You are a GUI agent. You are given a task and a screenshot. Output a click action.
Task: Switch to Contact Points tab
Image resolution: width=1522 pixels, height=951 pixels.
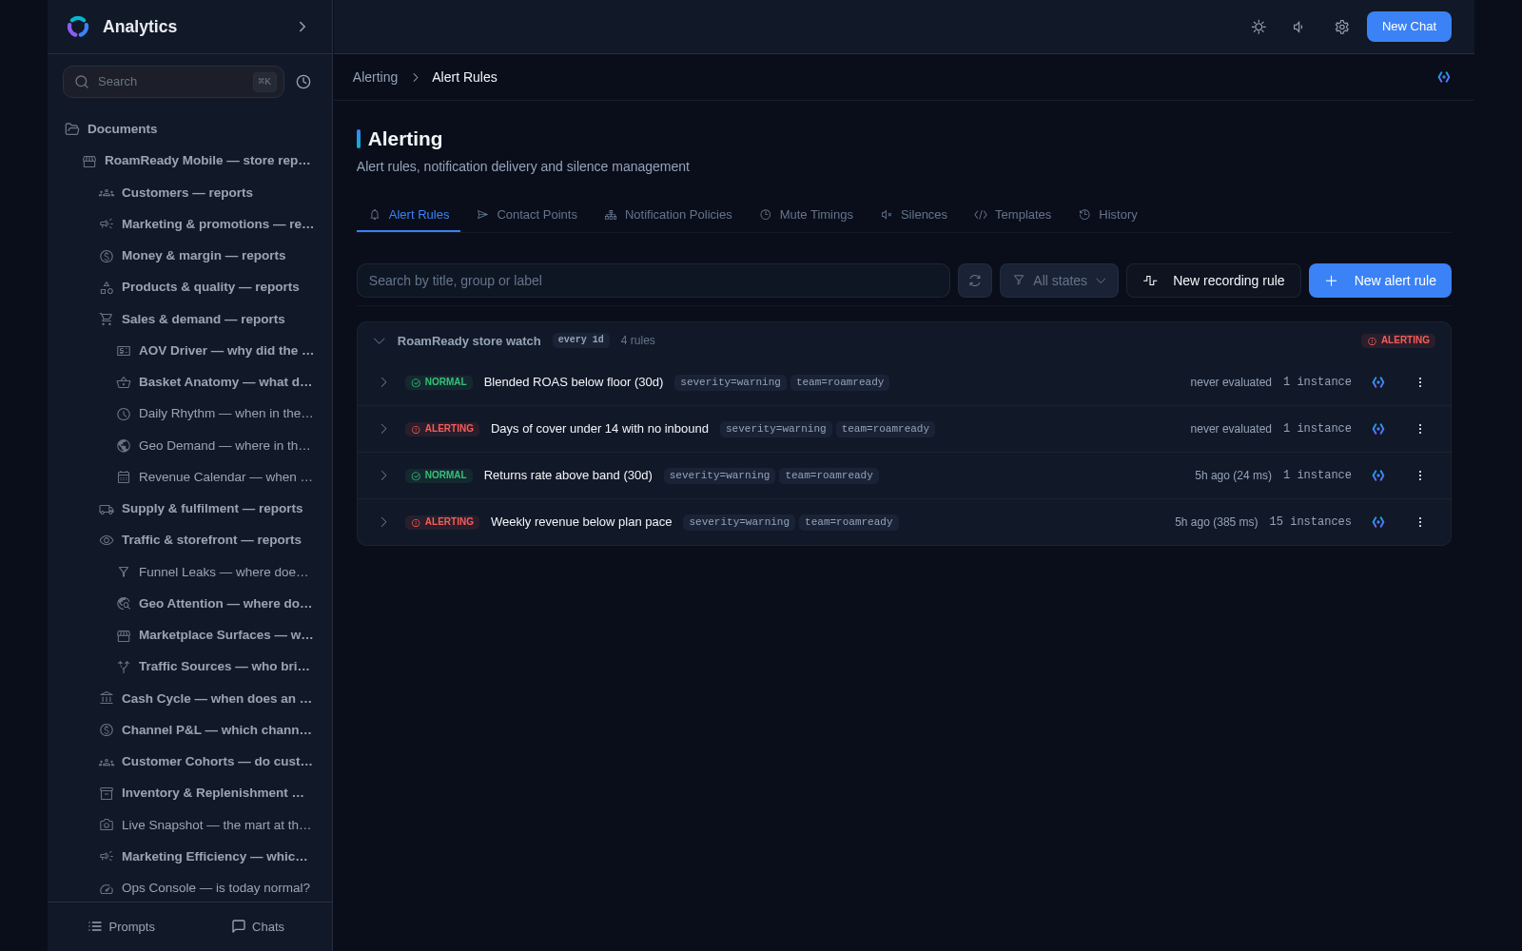(x=527, y=215)
